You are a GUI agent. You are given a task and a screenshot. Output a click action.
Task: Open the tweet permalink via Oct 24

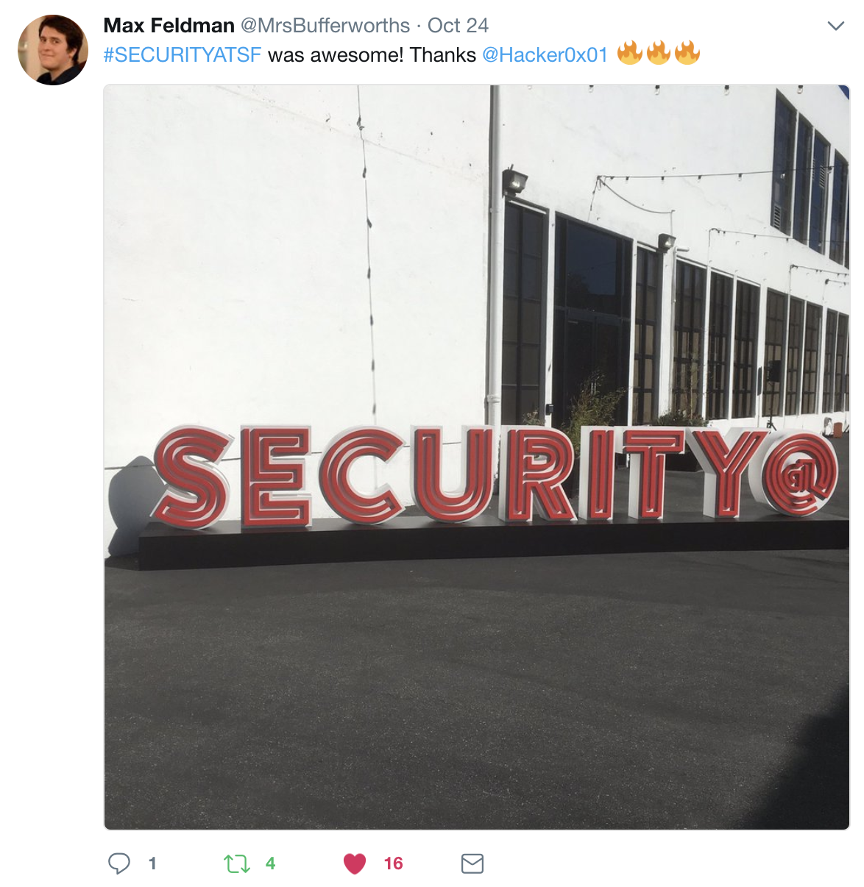pos(458,26)
